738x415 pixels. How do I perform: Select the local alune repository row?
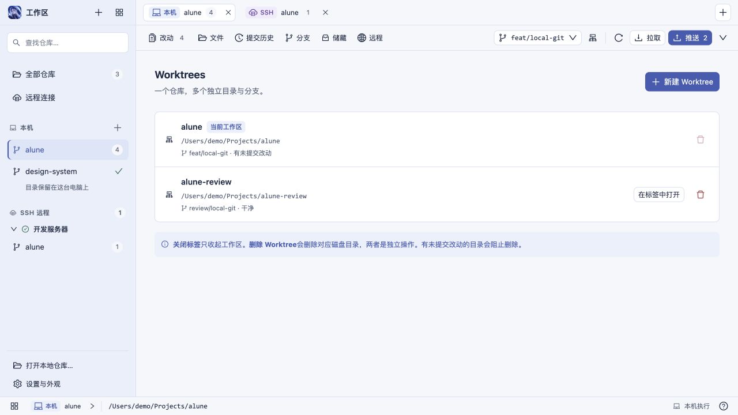pyautogui.click(x=67, y=150)
